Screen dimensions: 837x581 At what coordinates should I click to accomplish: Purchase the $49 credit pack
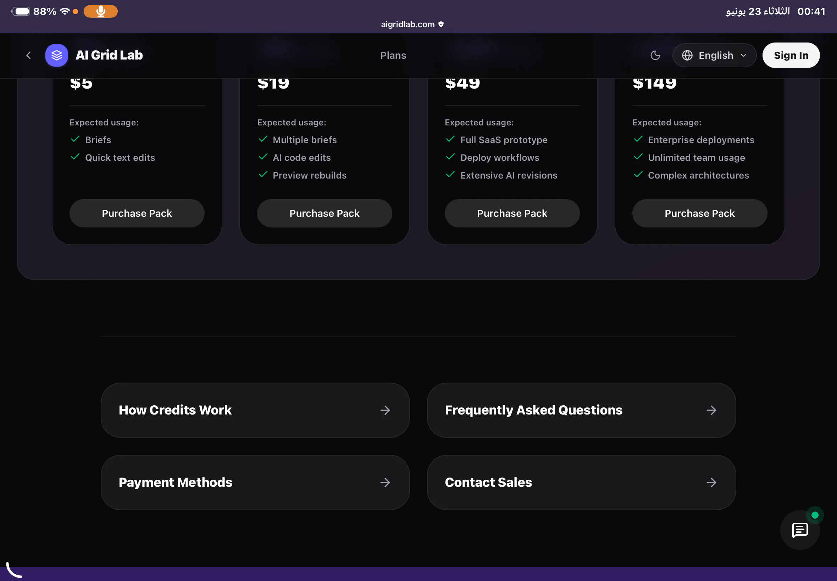(512, 213)
